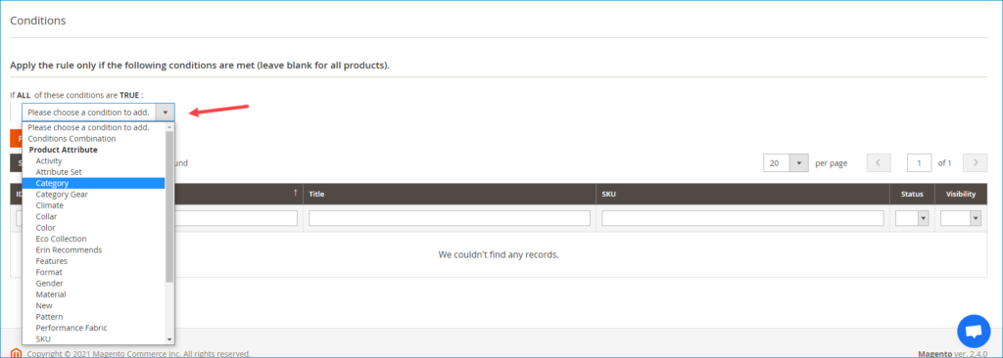The width and height of the screenshot is (1003, 358).
Task: Open the per page count dropdown
Action: [787, 163]
